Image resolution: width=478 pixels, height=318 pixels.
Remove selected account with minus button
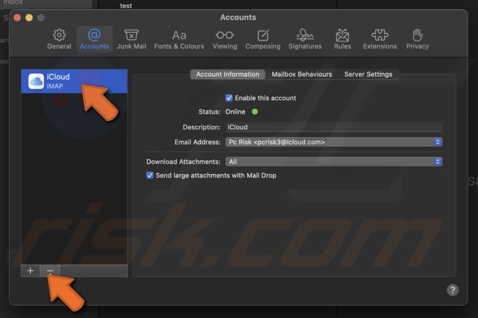click(50, 270)
